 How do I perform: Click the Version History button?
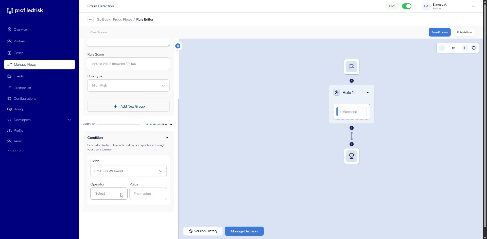[203, 231]
